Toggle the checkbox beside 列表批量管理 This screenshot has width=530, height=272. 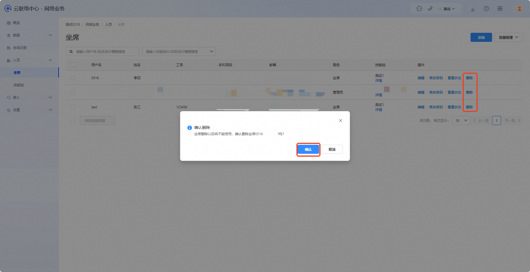tap(73, 120)
